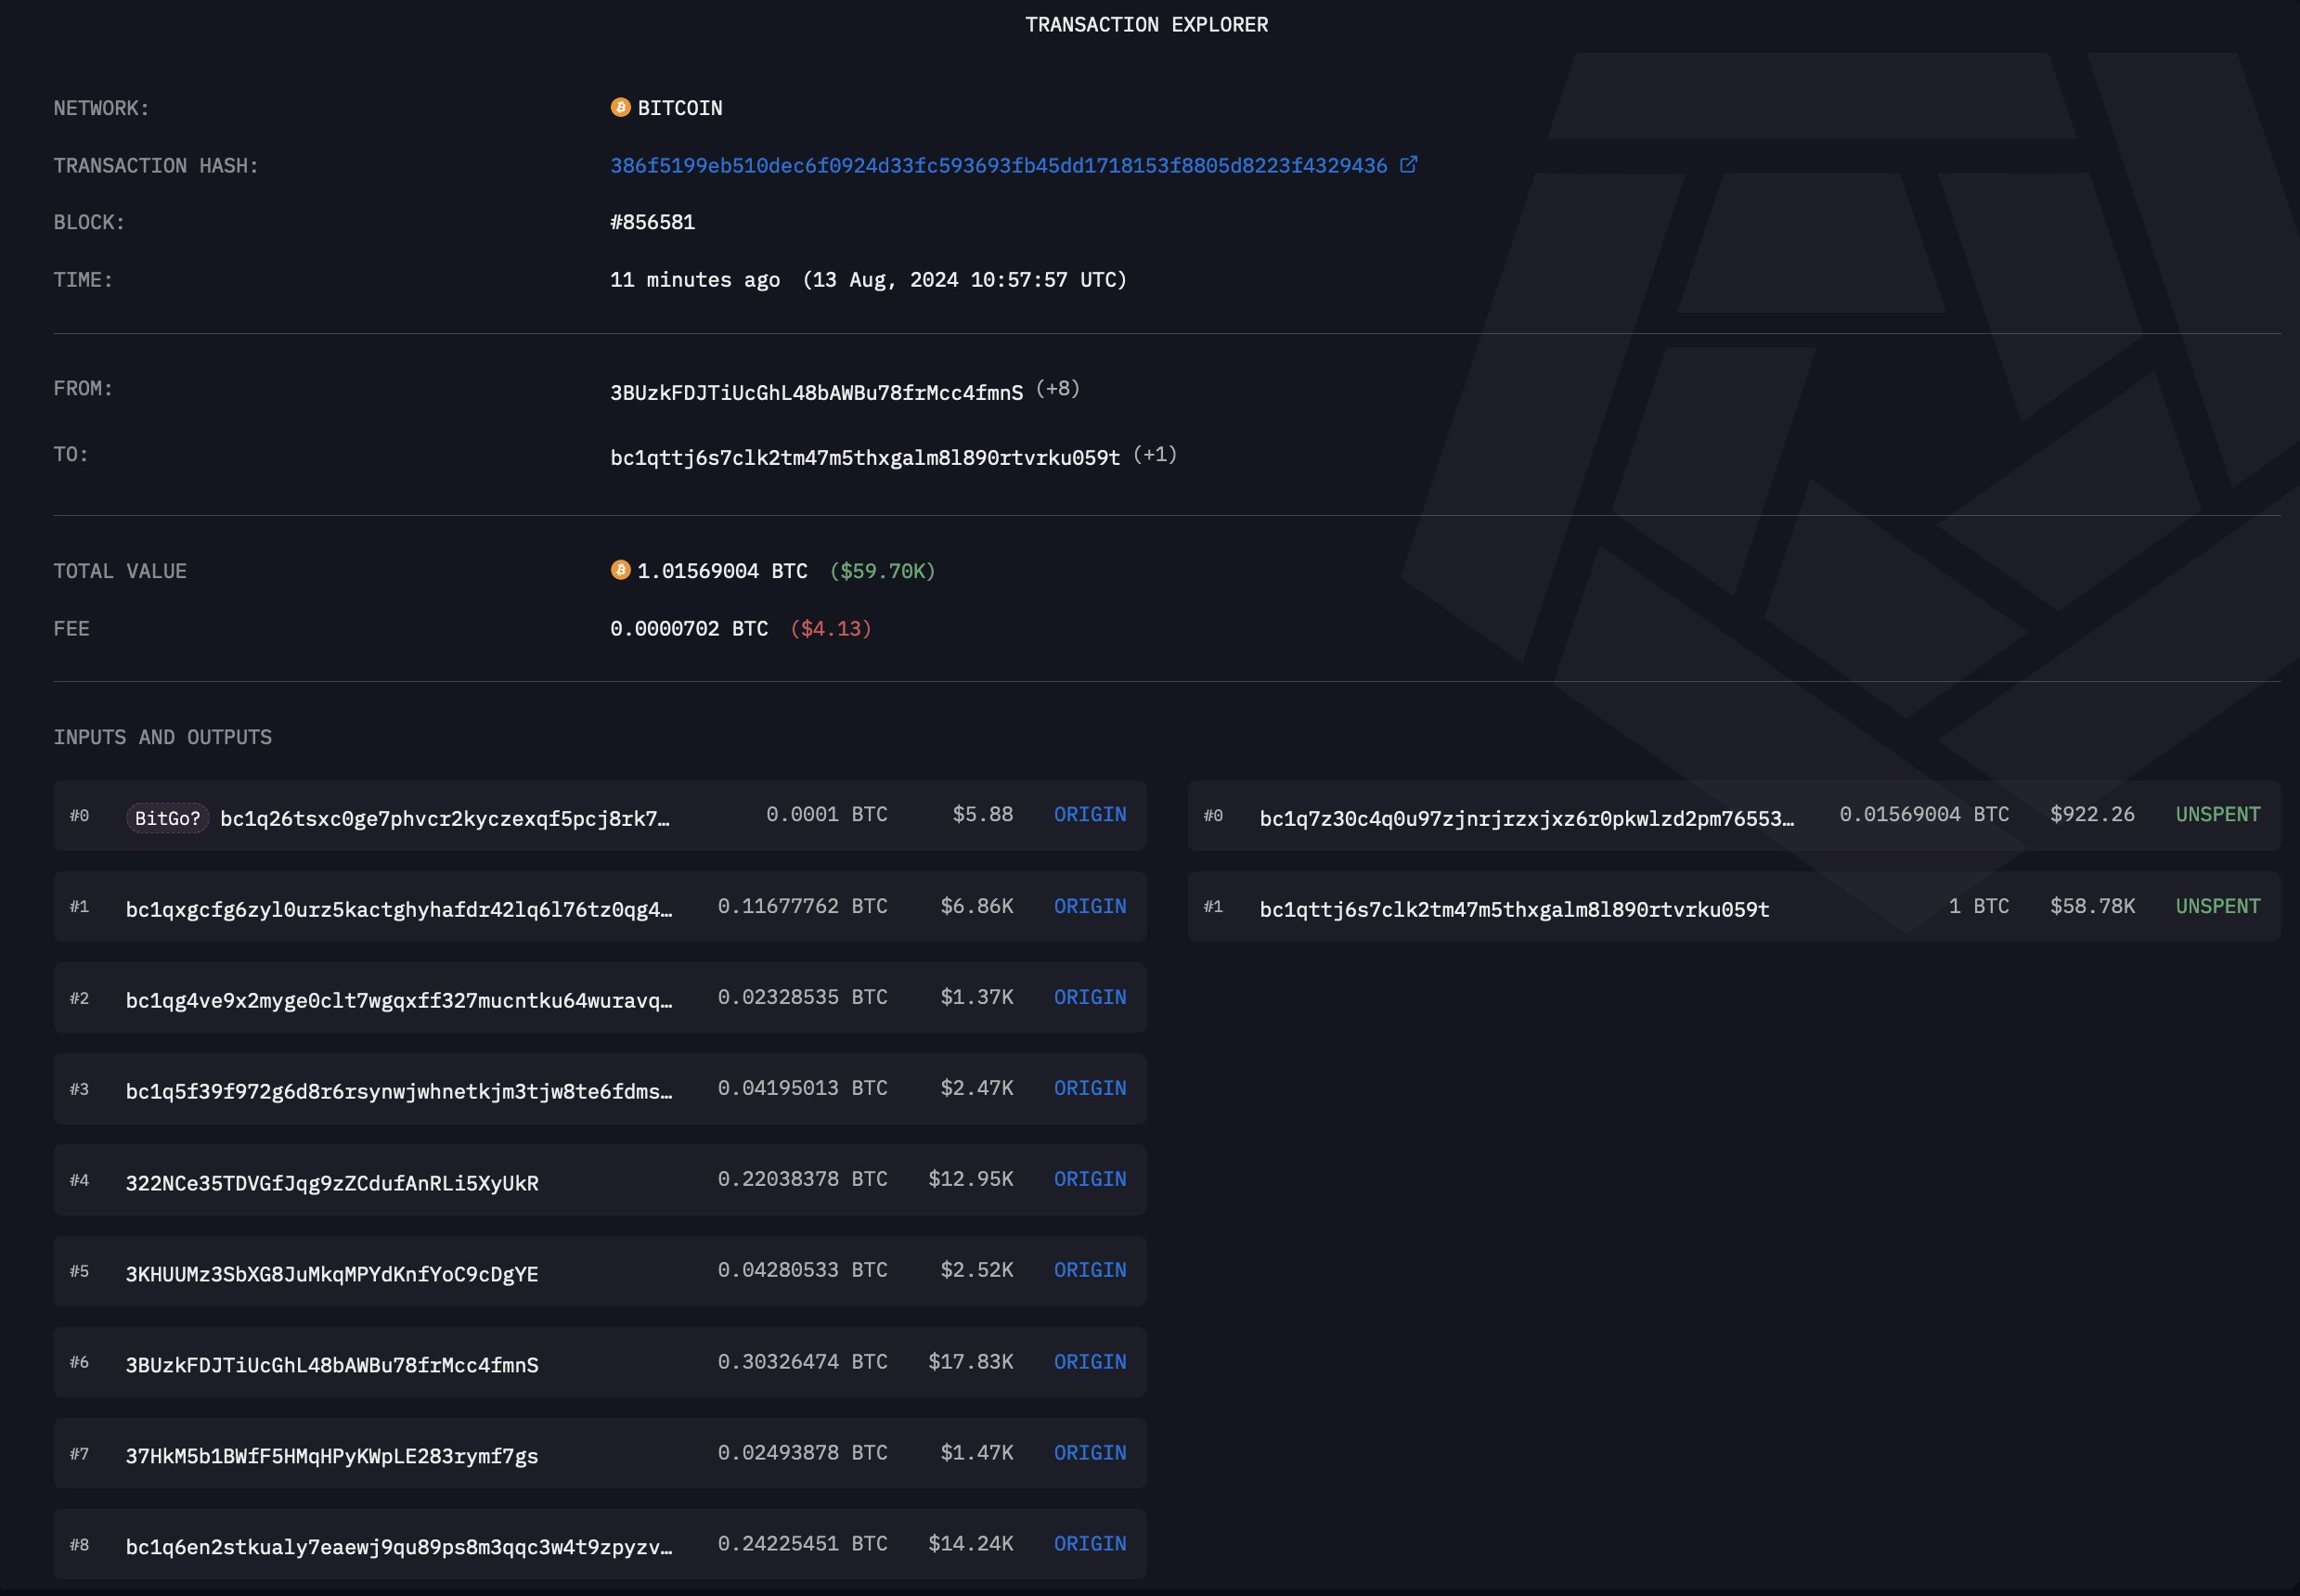Image resolution: width=2300 pixels, height=1596 pixels.
Task: Click ORIGIN link for input #4
Action: pyautogui.click(x=1090, y=1179)
